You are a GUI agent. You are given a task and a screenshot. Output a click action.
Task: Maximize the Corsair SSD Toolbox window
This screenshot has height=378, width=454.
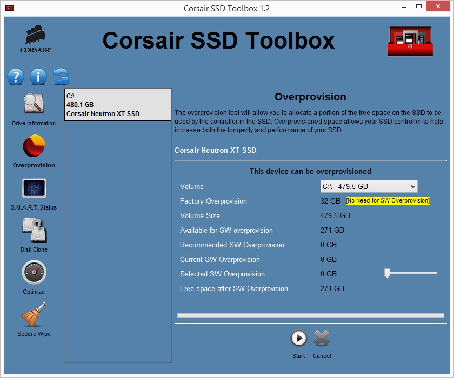[419, 6]
